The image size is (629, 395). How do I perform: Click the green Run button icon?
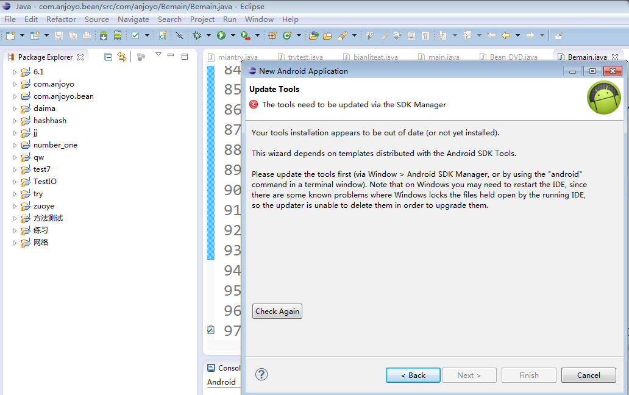[x=221, y=36]
